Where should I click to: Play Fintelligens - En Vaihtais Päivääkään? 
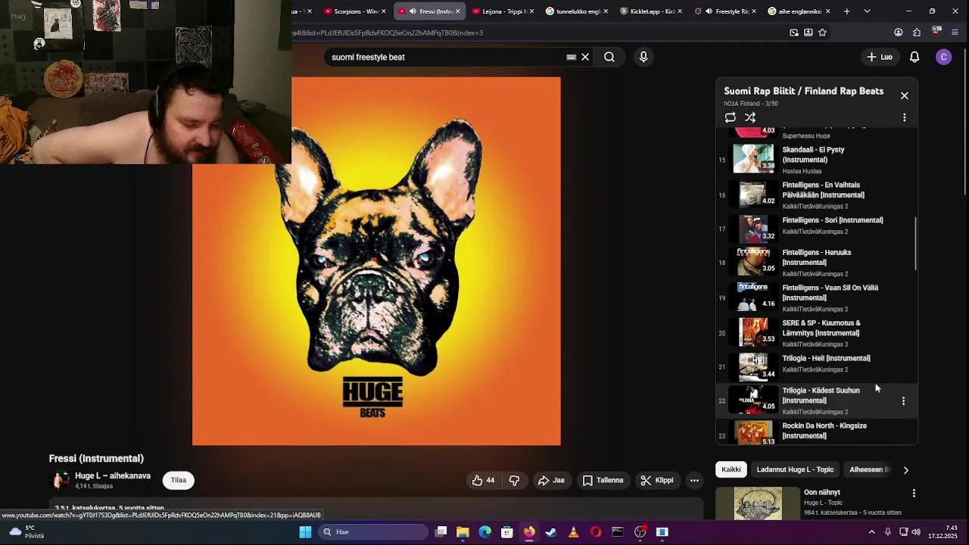(x=818, y=195)
